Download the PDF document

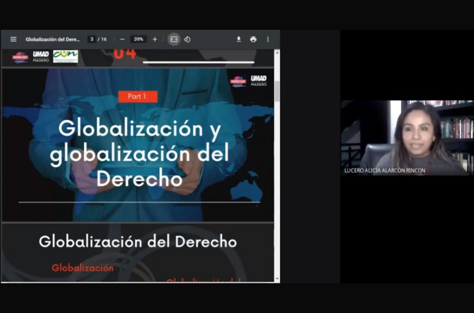pos(239,39)
